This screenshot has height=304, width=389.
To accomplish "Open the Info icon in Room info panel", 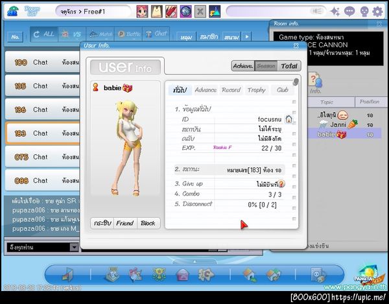I will (315, 84).
